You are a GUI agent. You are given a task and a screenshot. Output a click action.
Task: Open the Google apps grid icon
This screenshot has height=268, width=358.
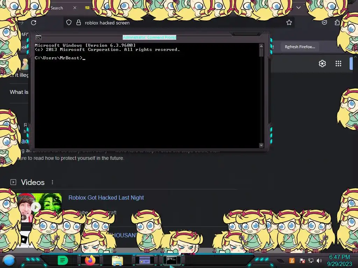point(338,64)
